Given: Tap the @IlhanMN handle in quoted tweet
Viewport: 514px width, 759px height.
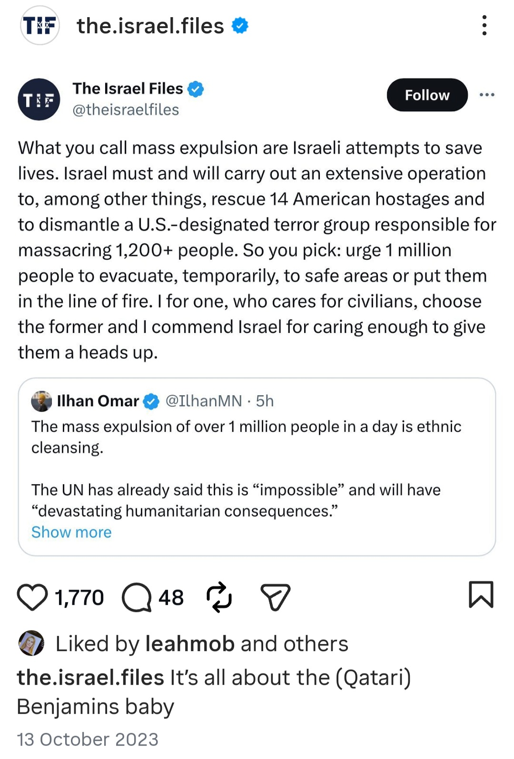Looking at the screenshot, I should 204,401.
